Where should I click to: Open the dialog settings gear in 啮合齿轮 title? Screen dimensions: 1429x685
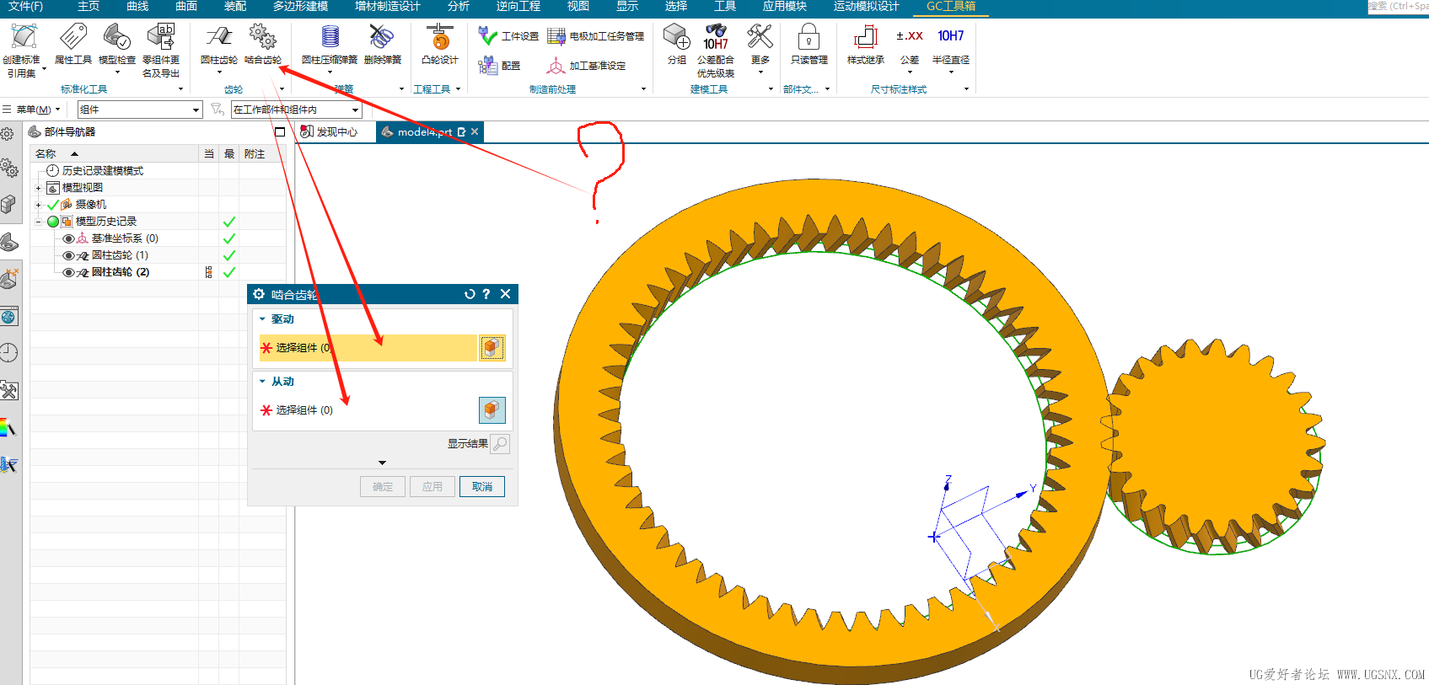point(259,294)
